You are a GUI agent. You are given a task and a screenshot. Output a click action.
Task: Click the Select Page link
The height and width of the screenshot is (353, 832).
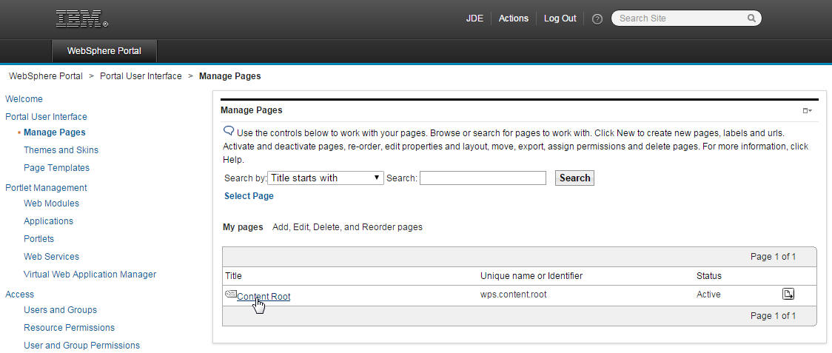tap(249, 196)
